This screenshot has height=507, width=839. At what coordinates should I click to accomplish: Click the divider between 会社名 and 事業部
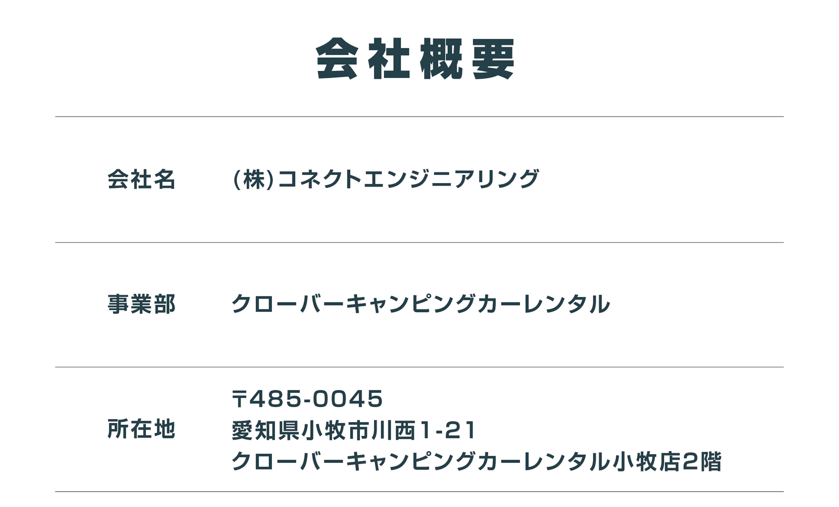click(419, 242)
